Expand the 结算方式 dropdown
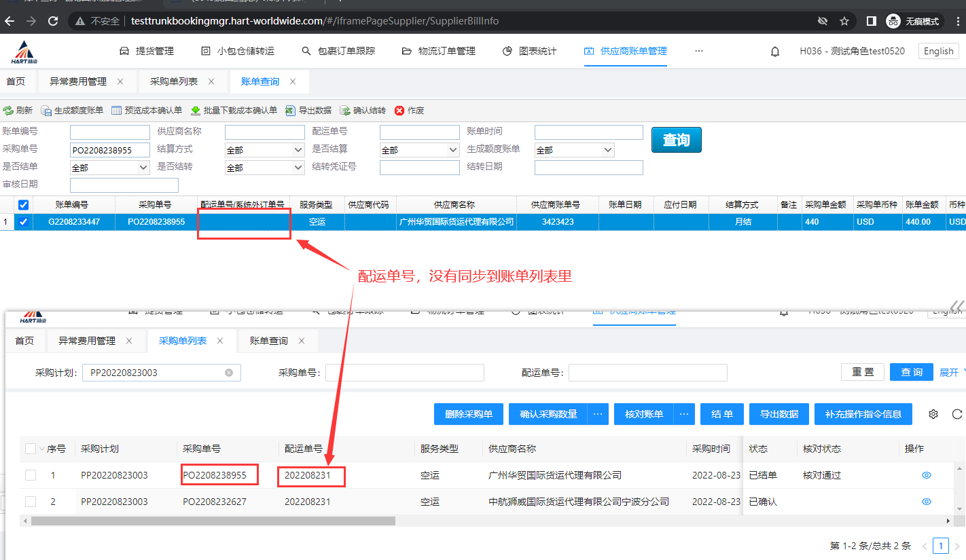 point(264,150)
